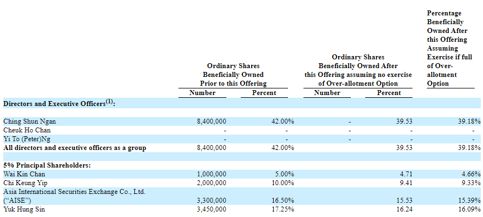Click the 'Percentage Beneficially Owned After this Offering' header
483x217 pixels.
point(449,48)
